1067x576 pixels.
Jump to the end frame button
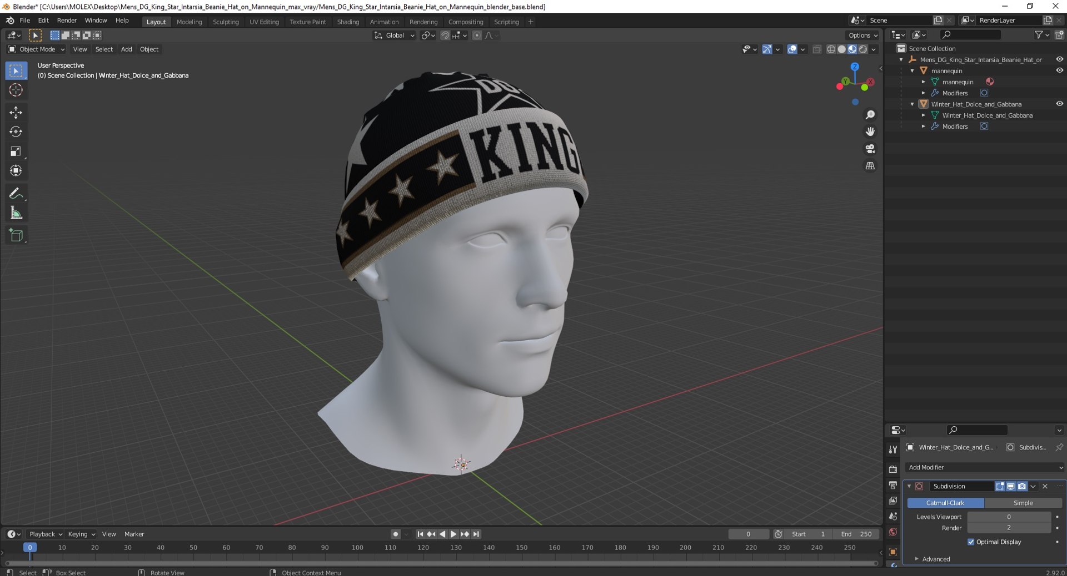[x=476, y=534]
